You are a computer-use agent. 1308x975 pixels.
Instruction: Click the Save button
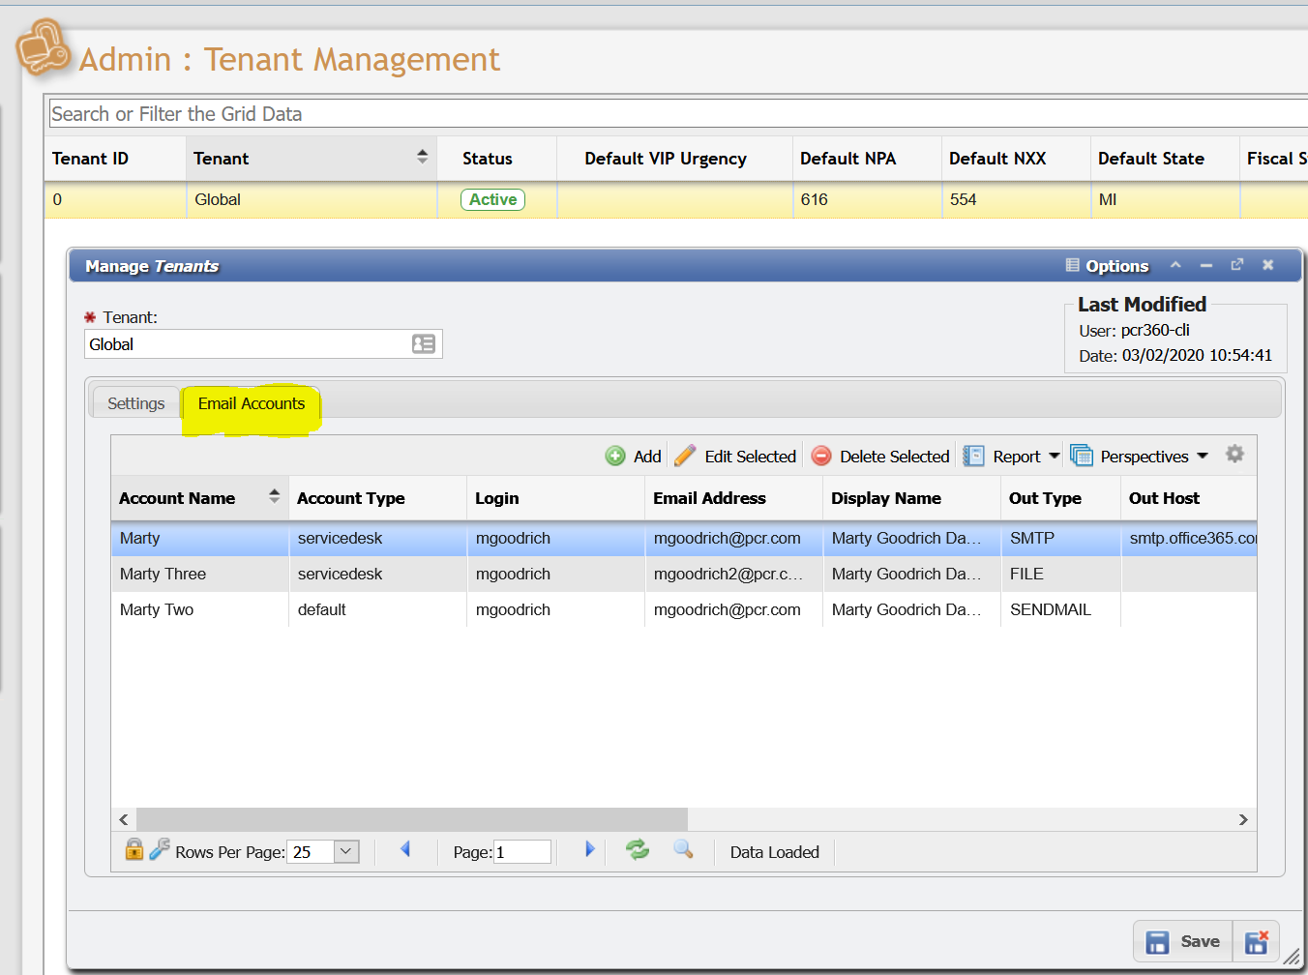[x=1182, y=941]
